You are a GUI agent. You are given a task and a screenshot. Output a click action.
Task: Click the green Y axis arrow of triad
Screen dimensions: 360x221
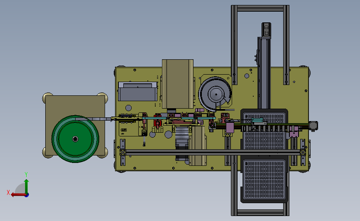tap(27, 186)
